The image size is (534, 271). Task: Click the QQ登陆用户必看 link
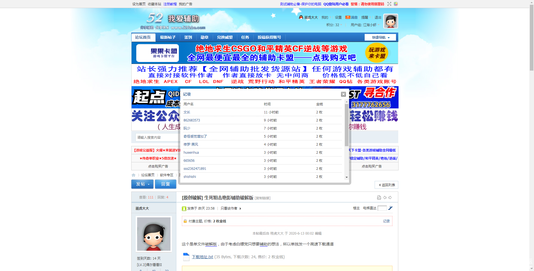click(x=336, y=4)
